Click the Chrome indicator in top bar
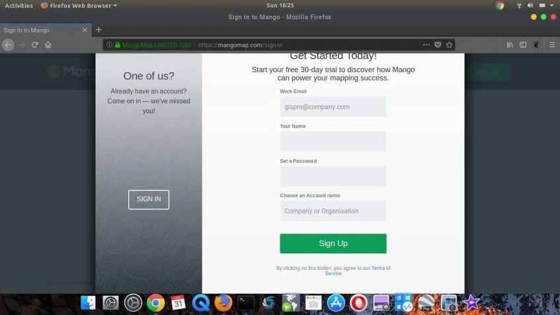The height and width of the screenshot is (315, 560). pyautogui.click(x=500, y=5)
